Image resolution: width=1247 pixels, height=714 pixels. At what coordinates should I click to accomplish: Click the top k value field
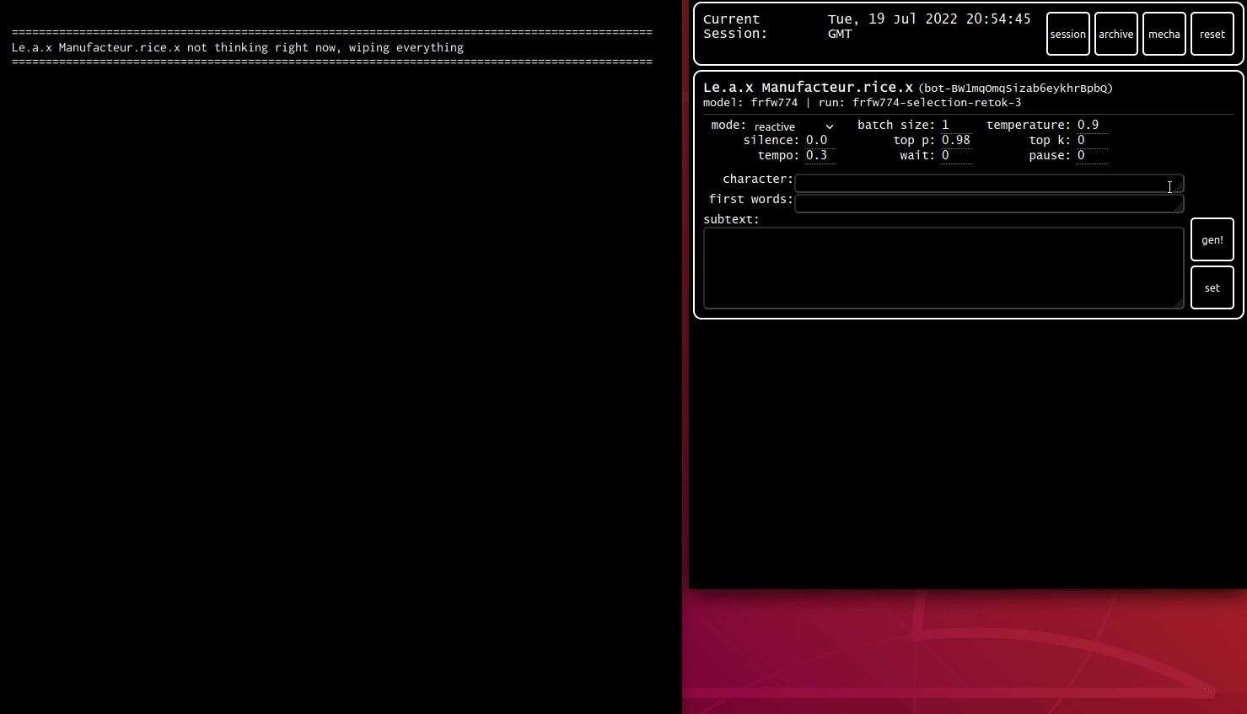pos(1092,140)
